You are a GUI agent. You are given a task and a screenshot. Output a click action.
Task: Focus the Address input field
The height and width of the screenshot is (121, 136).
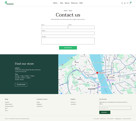point(68,33)
